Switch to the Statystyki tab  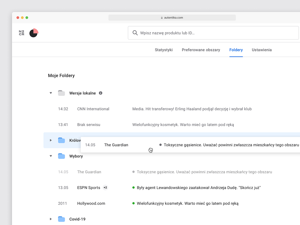tap(164, 50)
